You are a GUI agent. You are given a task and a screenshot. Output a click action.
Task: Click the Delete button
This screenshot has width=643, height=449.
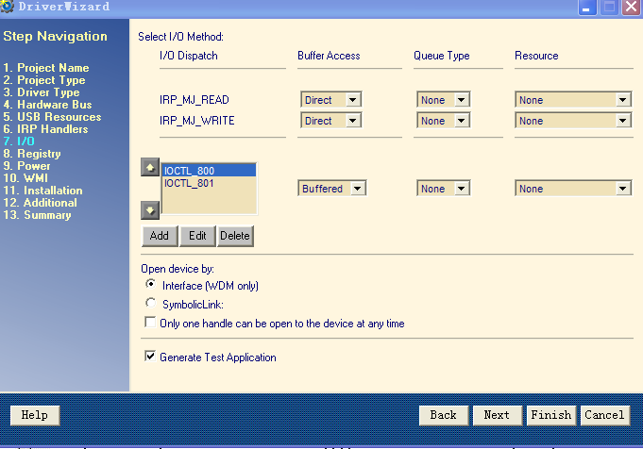(x=235, y=236)
